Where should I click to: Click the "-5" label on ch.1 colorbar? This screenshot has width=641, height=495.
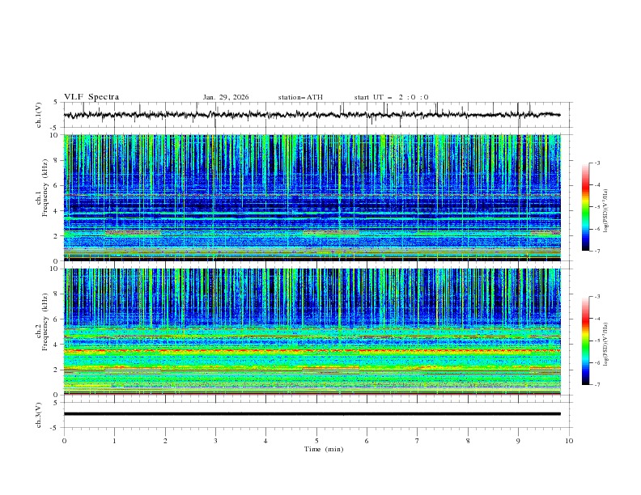point(597,207)
